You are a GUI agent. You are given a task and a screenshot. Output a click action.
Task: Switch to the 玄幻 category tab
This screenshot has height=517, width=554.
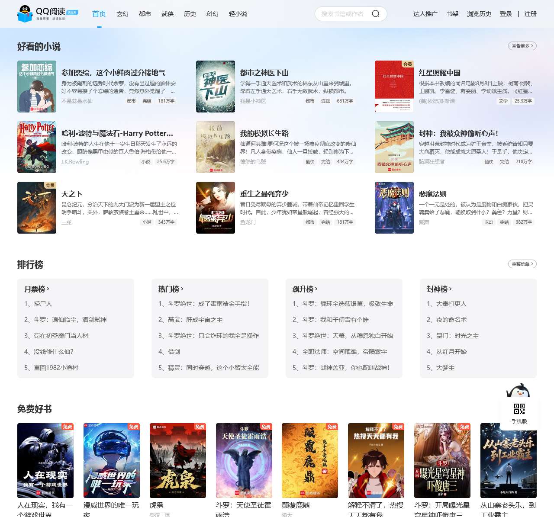tap(122, 14)
